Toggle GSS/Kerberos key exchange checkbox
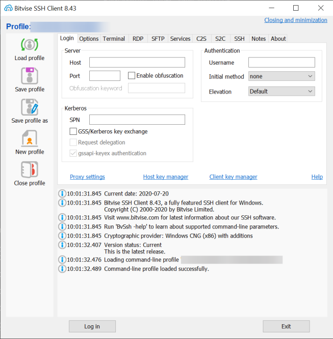Viewport: 333px width, 339px height. click(x=73, y=131)
